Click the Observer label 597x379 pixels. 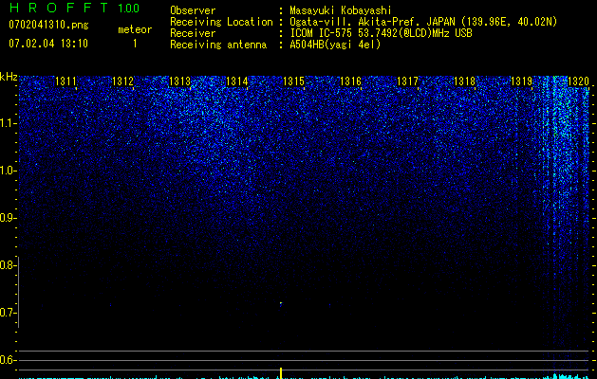[193, 10]
